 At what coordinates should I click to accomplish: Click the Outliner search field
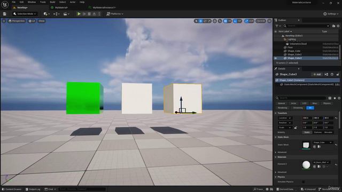coord(306,26)
